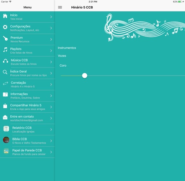The height and width of the screenshot is (181, 185).
Task: Expand the Música CCB row chevron
Action: pos(51,62)
